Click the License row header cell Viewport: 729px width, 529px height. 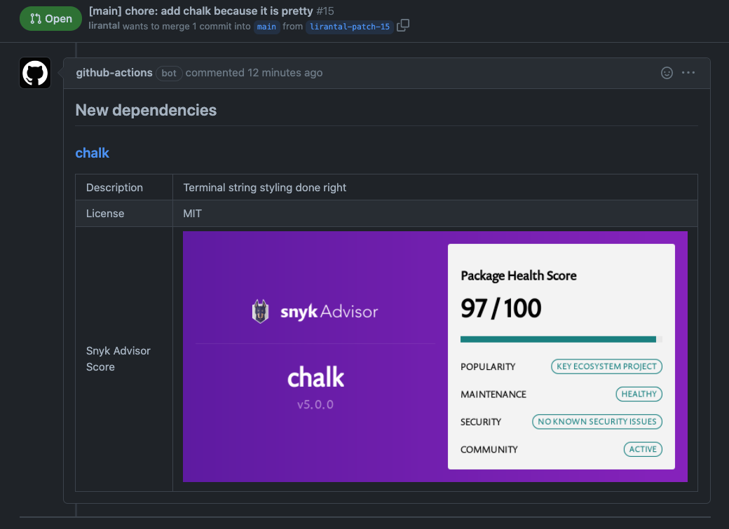click(x=124, y=214)
